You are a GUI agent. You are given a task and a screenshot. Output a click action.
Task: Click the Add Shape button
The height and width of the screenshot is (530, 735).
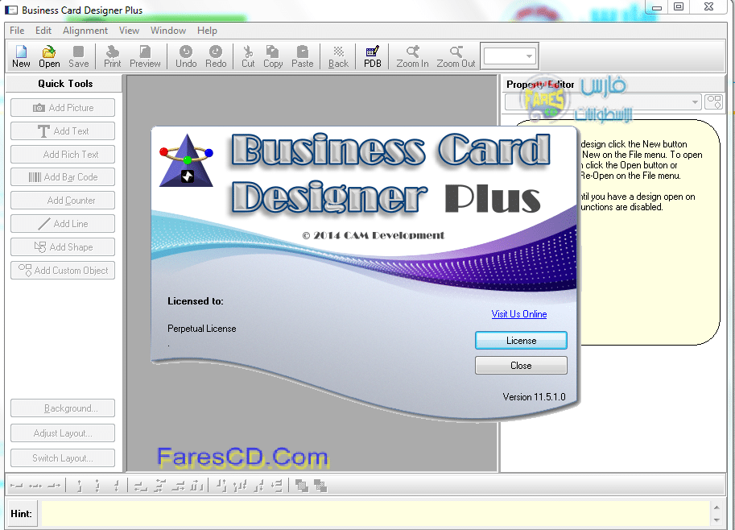(63, 246)
